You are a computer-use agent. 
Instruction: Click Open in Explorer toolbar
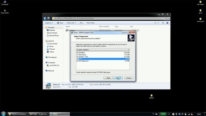tap(60, 23)
